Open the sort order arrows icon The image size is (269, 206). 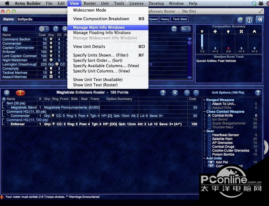pos(55,29)
